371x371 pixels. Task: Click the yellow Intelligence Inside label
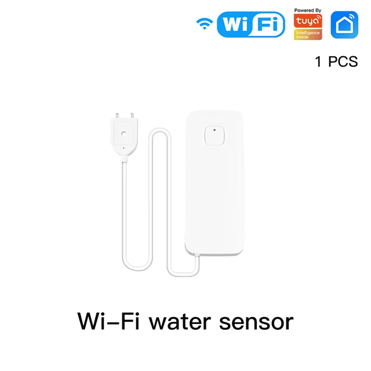click(x=308, y=35)
